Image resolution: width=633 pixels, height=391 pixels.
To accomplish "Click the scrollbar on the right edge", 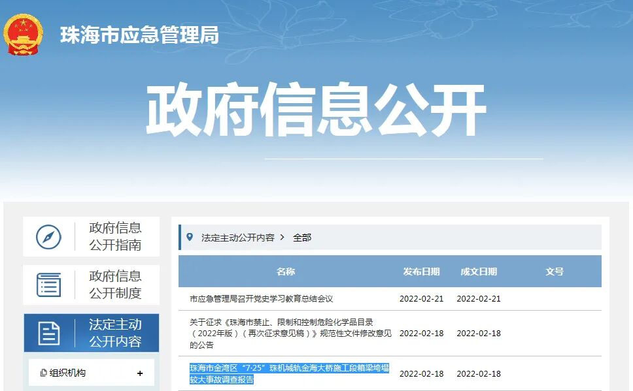I will pyautogui.click(x=630, y=196).
